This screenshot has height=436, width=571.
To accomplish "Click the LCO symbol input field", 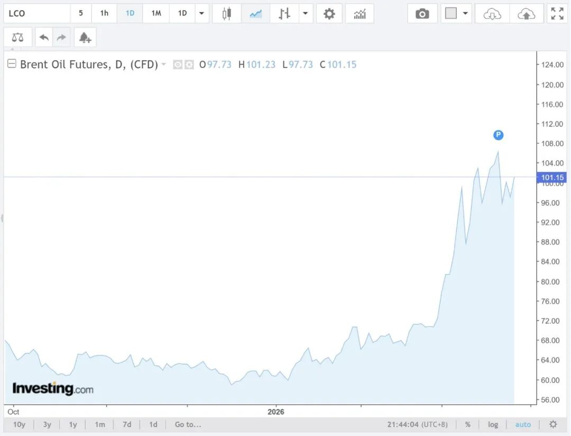I will coord(37,14).
